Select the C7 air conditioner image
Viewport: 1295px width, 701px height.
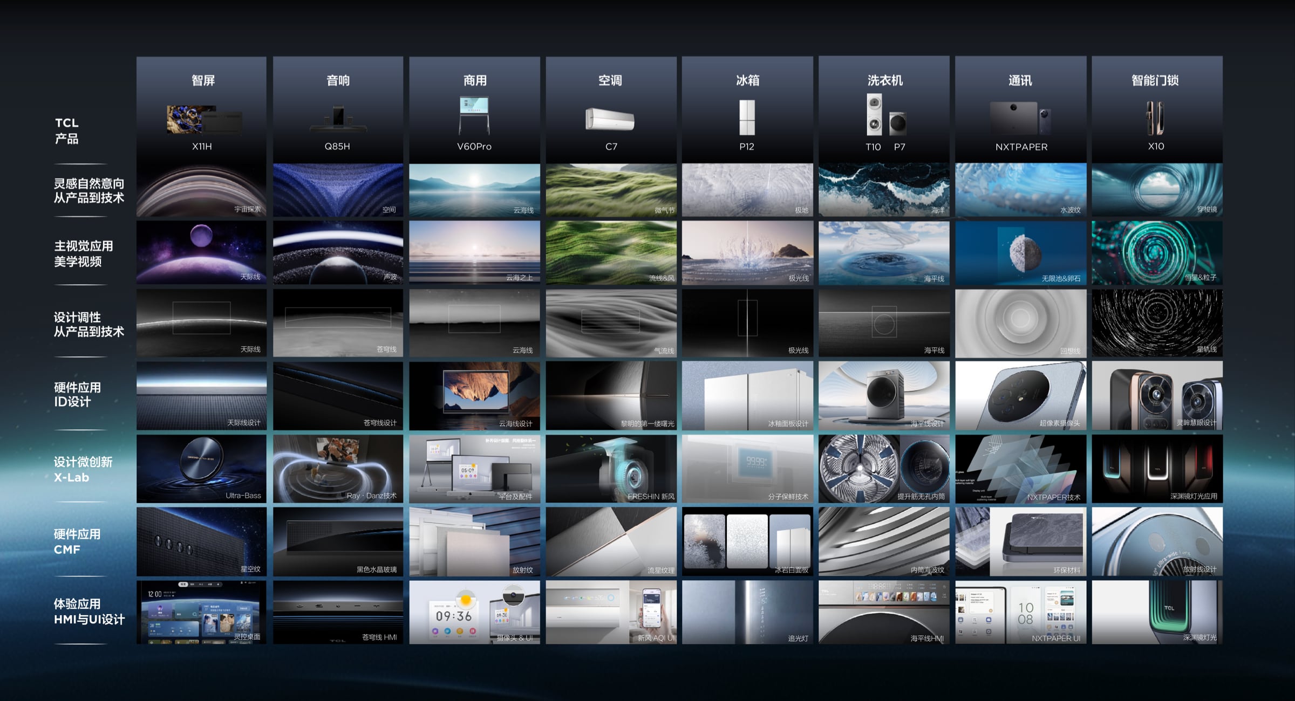tap(610, 119)
